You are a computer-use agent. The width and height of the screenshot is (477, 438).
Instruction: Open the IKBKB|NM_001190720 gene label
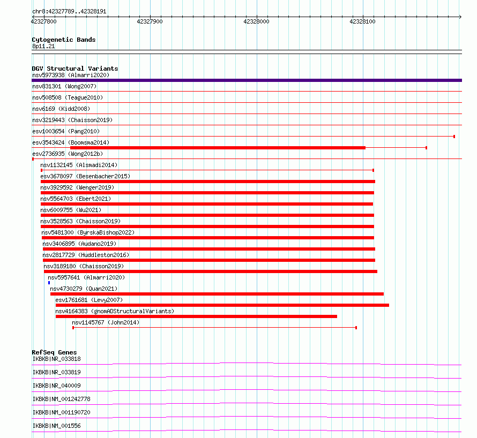(62, 412)
